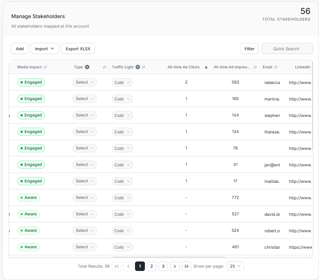Sort by Media Impact column icon
319x280 pixels.
(x=45, y=67)
